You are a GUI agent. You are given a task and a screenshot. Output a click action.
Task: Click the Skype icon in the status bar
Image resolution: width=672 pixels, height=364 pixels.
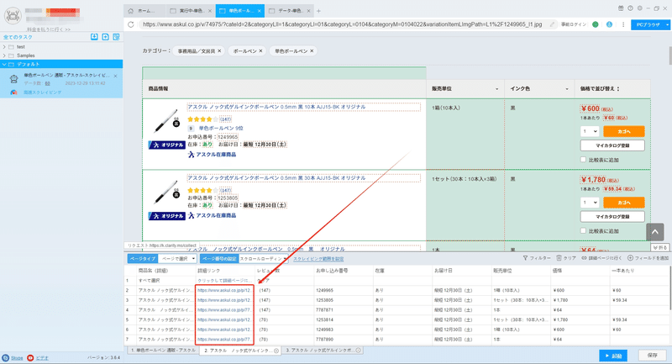click(x=6, y=357)
